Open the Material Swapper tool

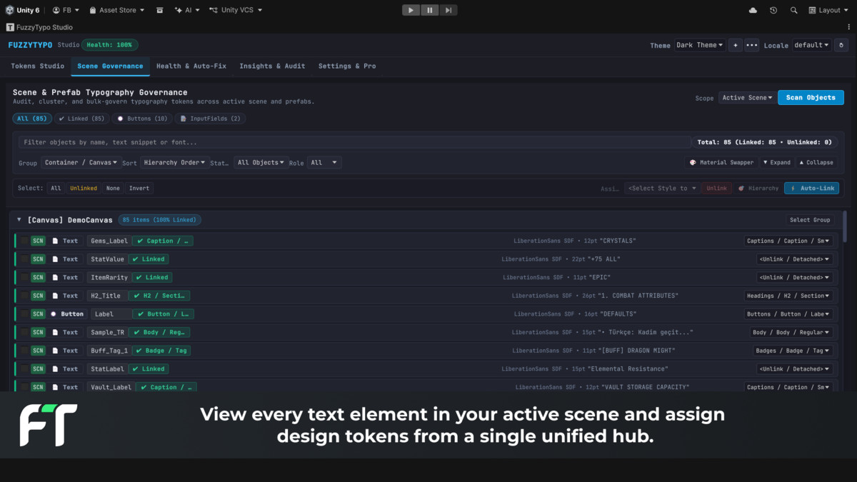(x=721, y=163)
